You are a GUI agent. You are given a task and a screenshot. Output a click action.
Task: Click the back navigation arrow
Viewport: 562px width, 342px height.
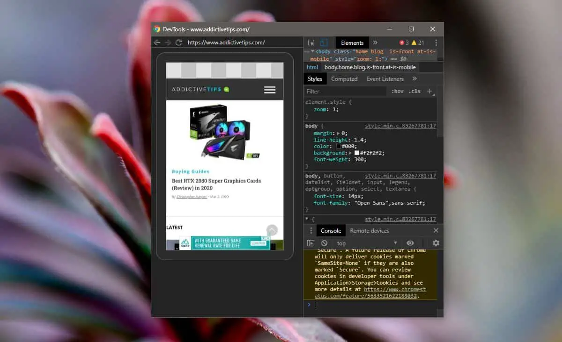coord(157,43)
